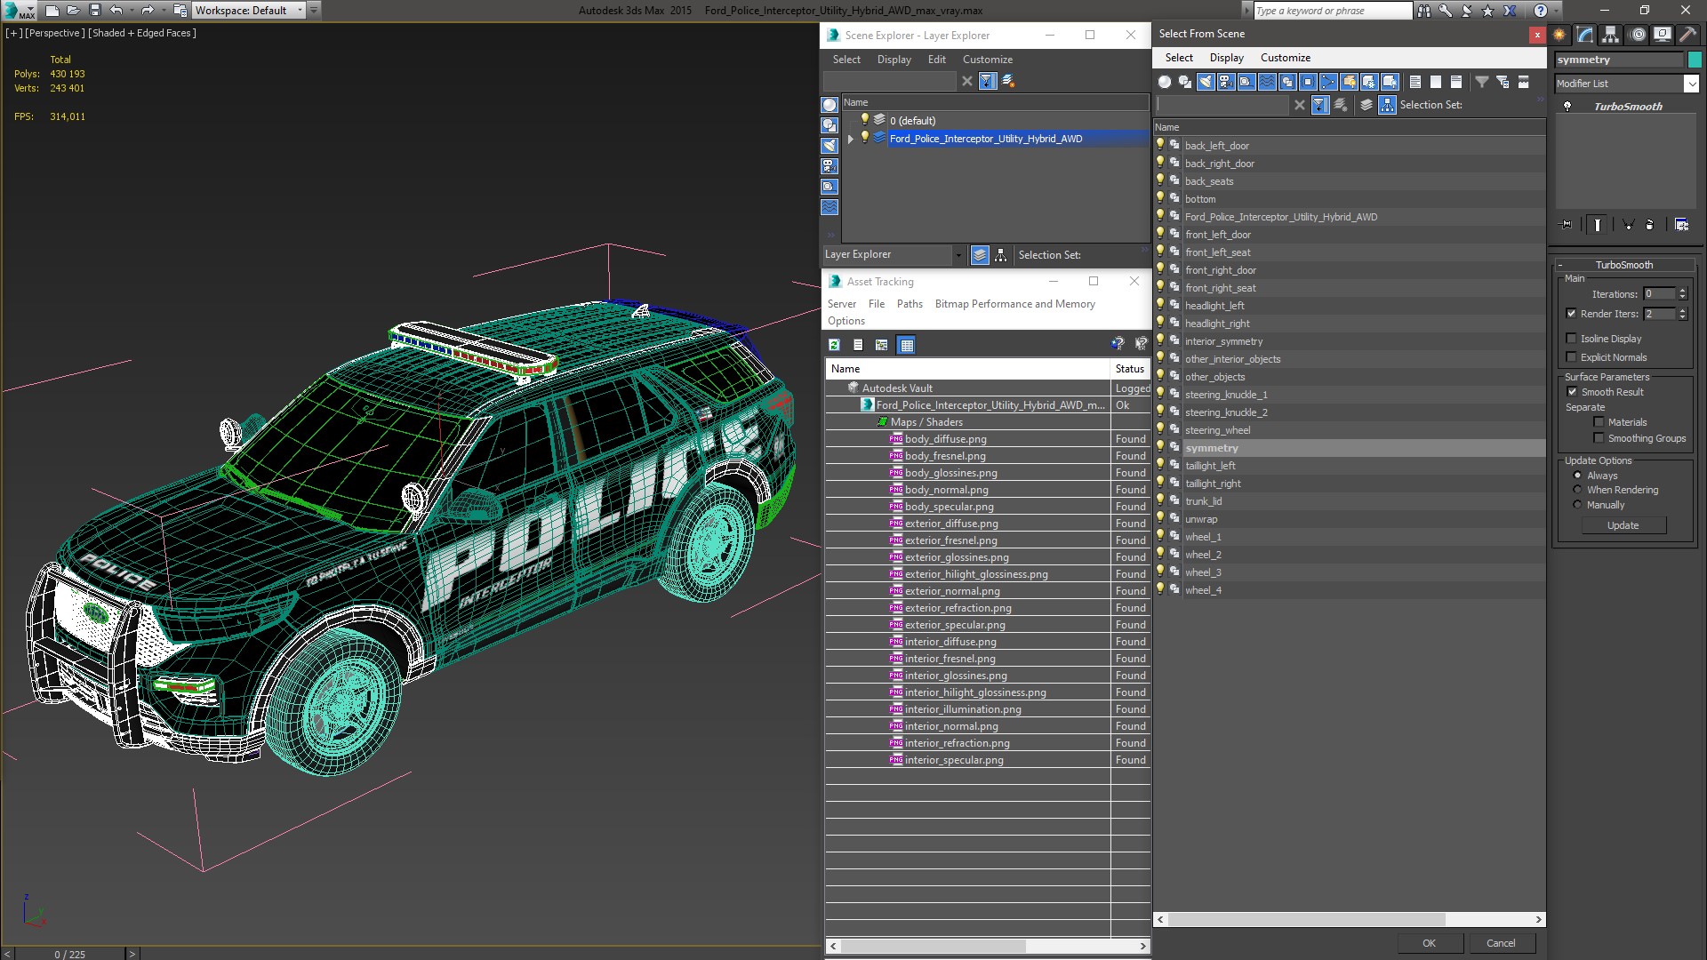Click Save File icon in top toolbar
Screen dimensions: 1707x960
pos(95,11)
